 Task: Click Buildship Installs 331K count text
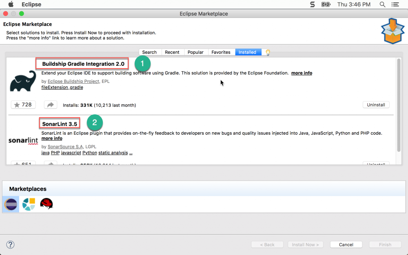tap(100, 105)
